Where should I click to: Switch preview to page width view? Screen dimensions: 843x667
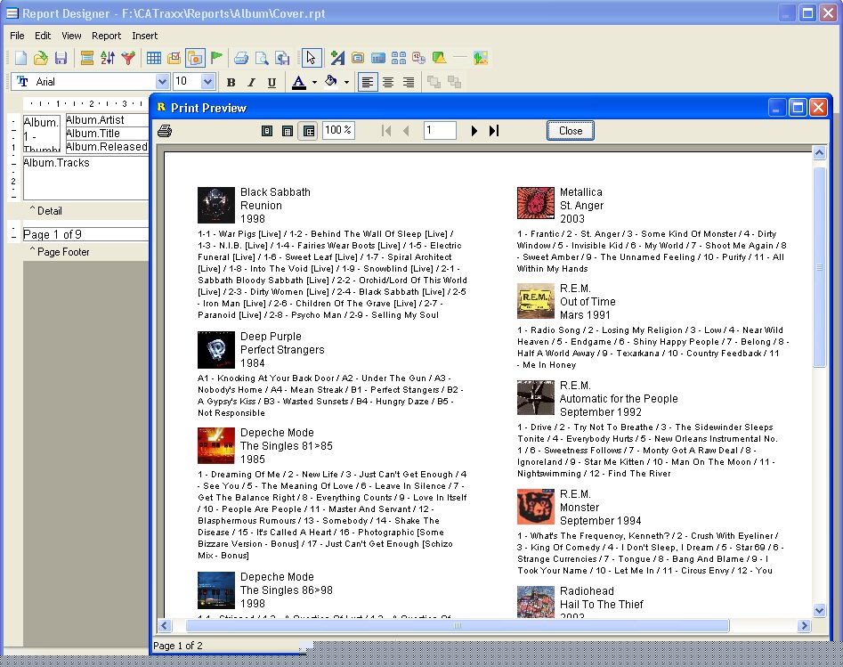[288, 131]
